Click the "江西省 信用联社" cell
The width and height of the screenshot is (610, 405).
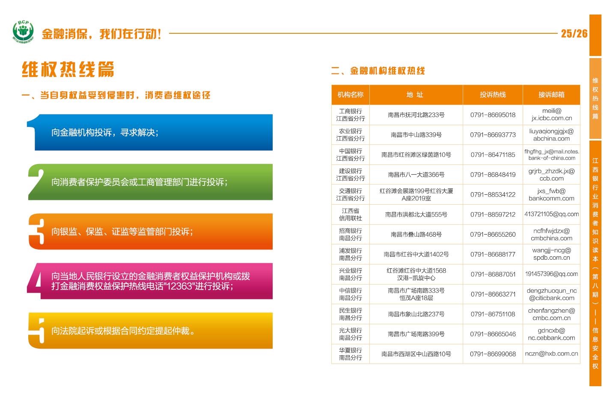(x=351, y=214)
